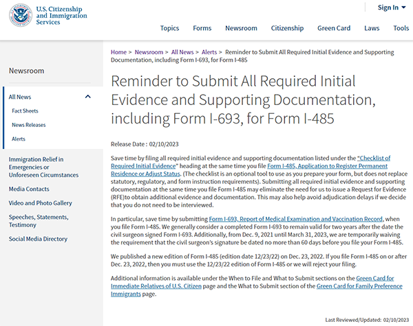The width and height of the screenshot is (413, 326).
Task: Click the Release Date 02/10/2023 text
Action: (145, 144)
